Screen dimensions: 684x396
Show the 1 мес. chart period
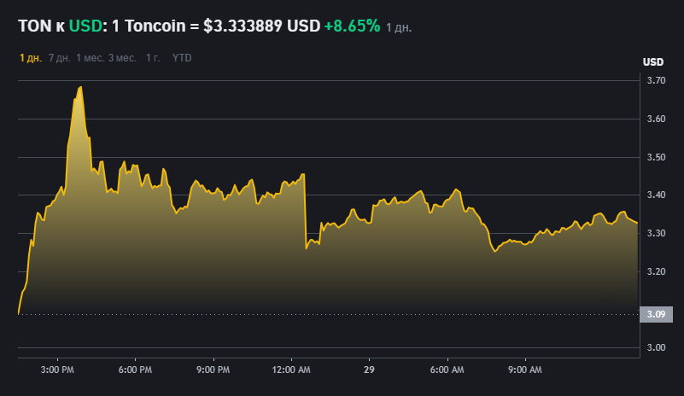(90, 58)
